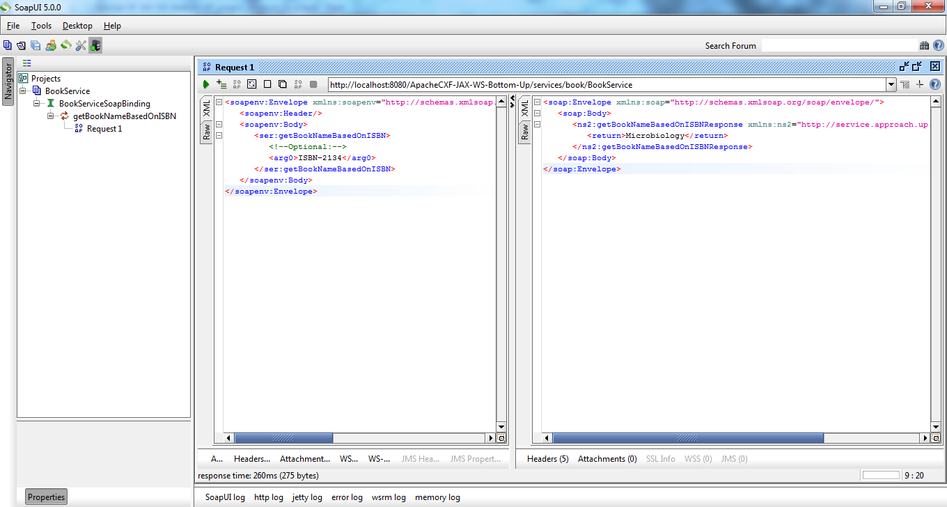Click the help icon beside Search Forum
This screenshot has width=947, height=507.
pos(937,45)
